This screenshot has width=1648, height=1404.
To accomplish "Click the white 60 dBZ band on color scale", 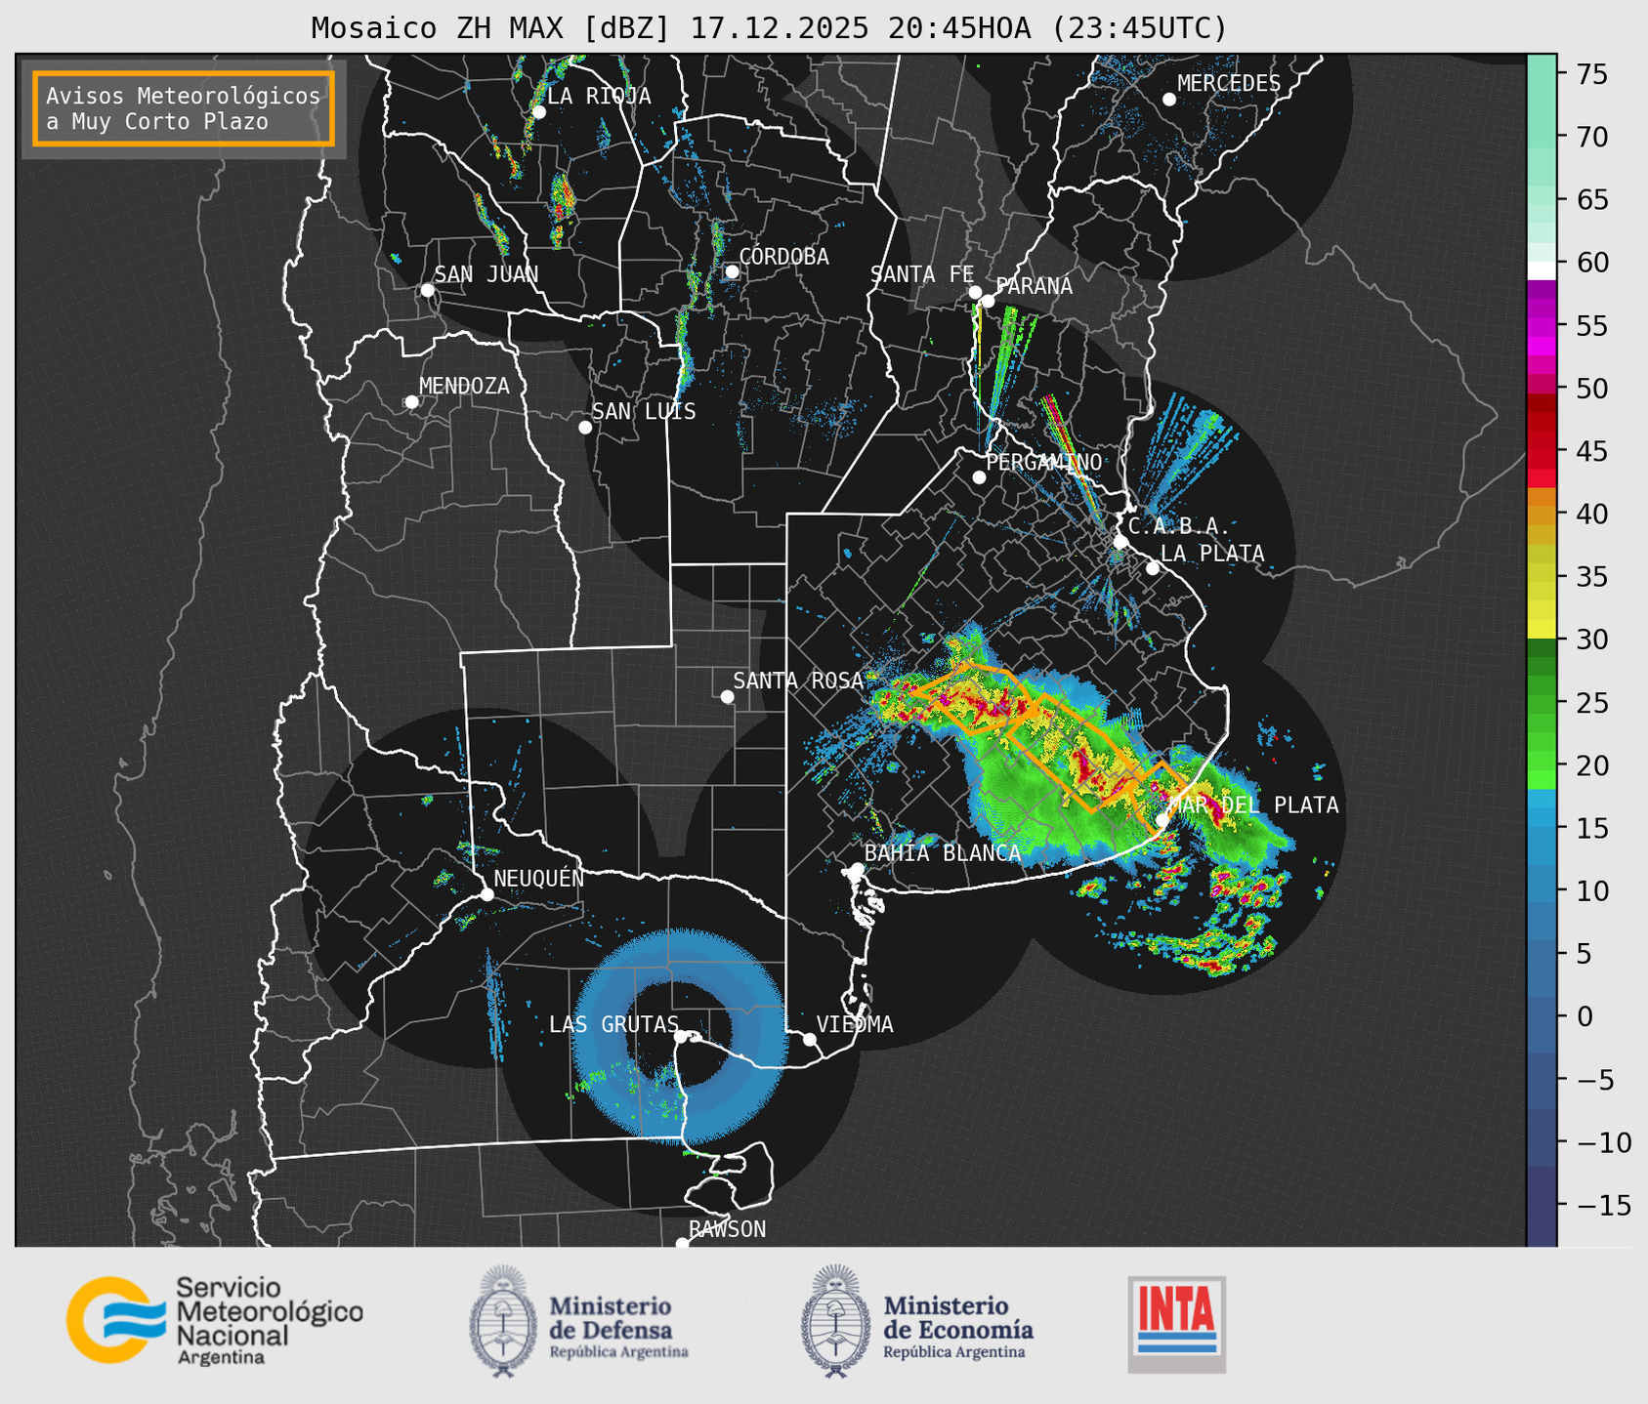I will 1542,270.
